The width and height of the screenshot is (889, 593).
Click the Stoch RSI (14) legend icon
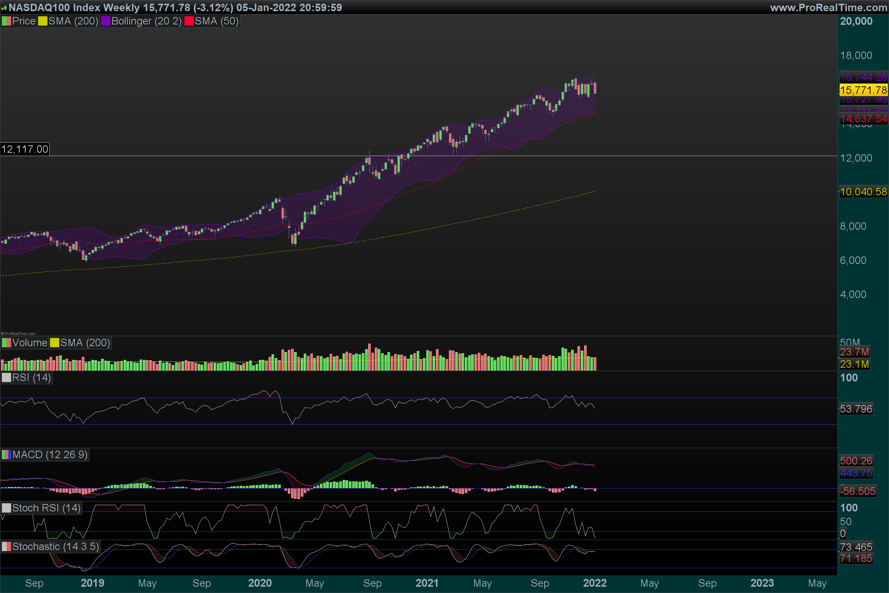6,508
